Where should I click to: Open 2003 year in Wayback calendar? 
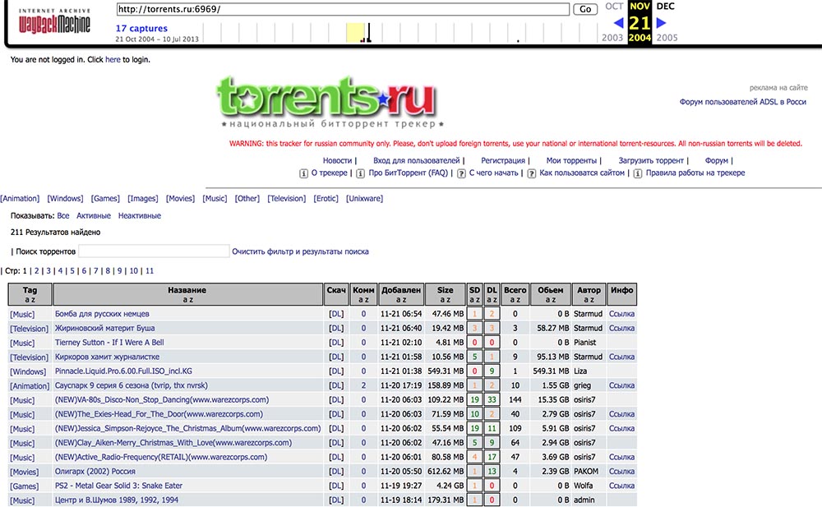pyautogui.click(x=612, y=38)
